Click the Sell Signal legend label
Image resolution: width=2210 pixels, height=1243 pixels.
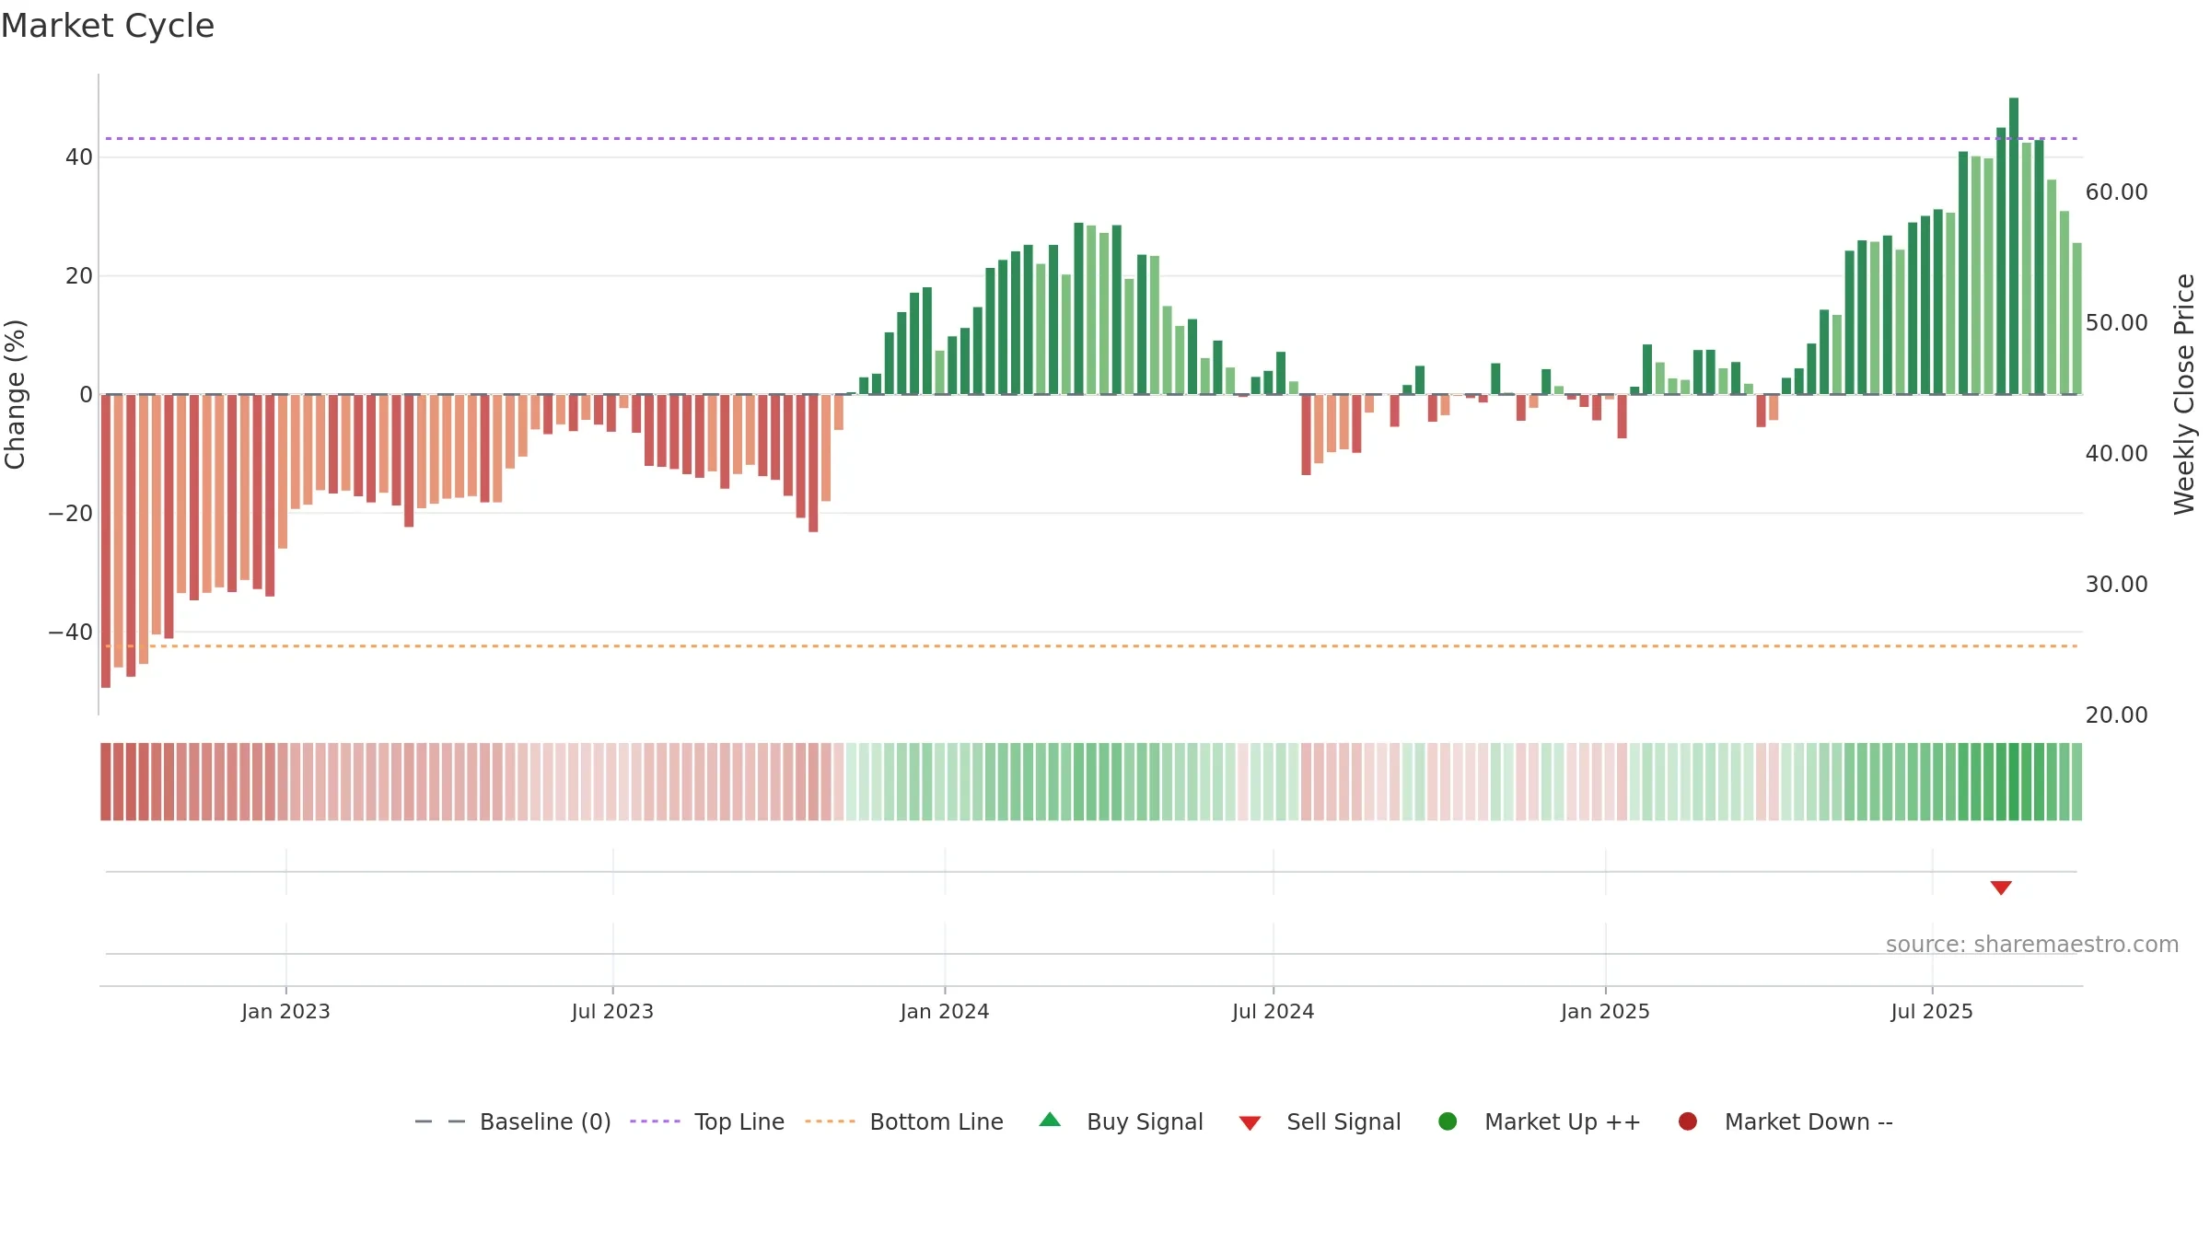coord(1343,1121)
